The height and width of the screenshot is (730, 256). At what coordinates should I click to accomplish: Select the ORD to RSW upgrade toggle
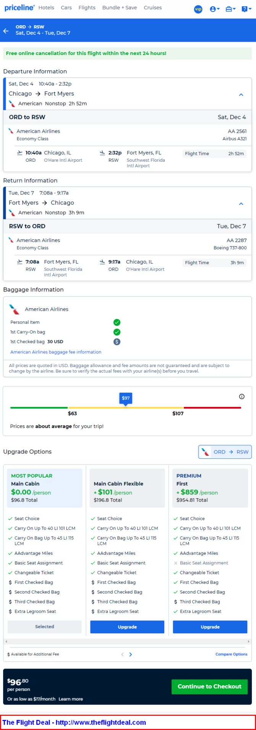(225, 452)
